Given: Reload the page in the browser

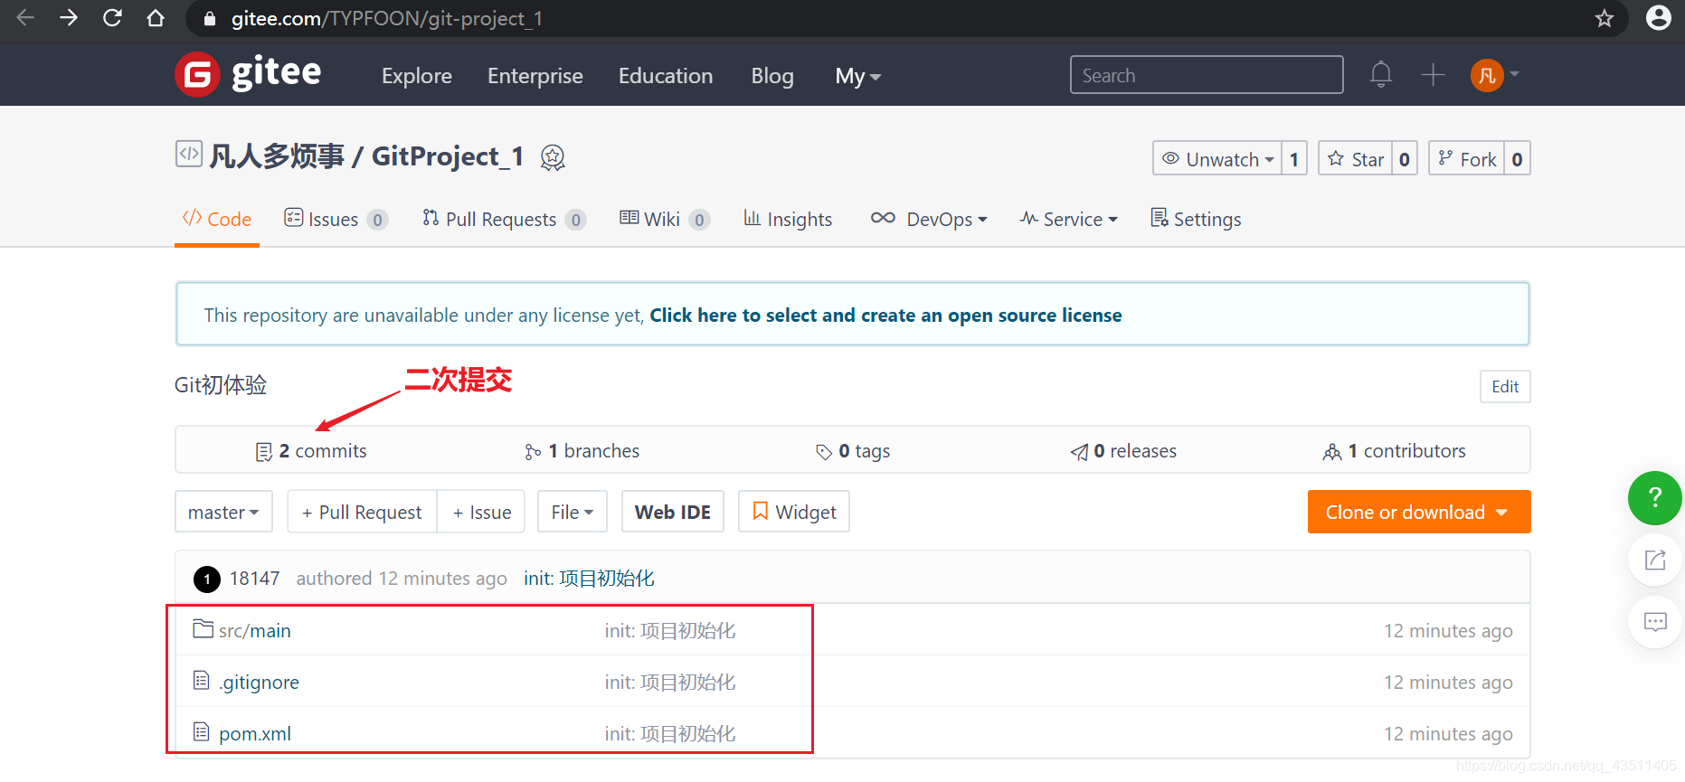Looking at the screenshot, I should point(112,18).
